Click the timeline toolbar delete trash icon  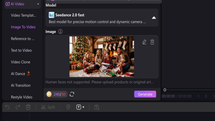tap(28, 107)
